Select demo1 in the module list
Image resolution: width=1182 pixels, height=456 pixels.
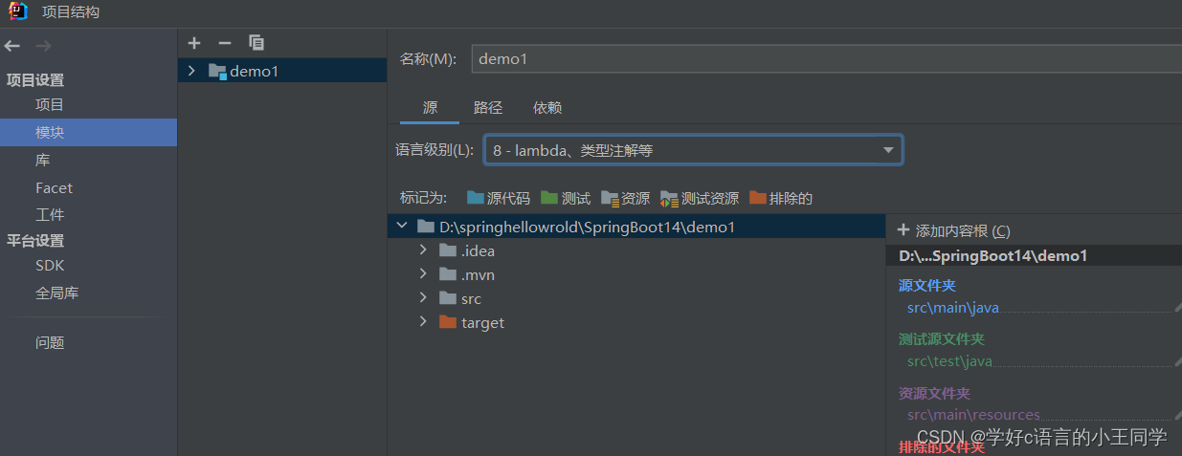pos(282,71)
